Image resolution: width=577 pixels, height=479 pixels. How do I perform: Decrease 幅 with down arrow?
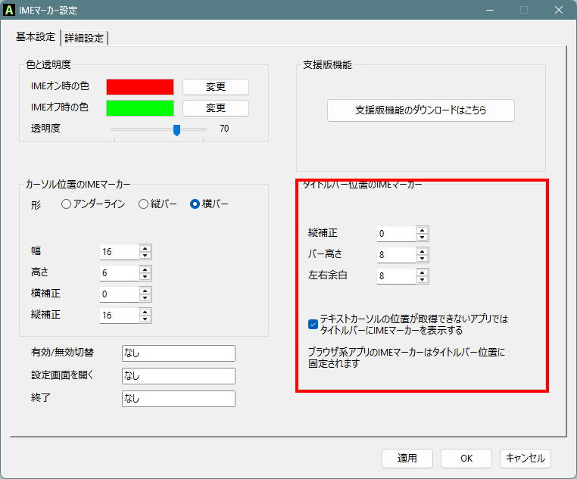coord(145,256)
